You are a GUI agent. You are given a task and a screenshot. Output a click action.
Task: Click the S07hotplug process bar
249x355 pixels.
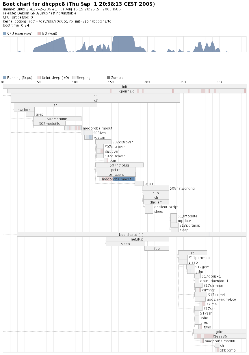click(x=119, y=165)
